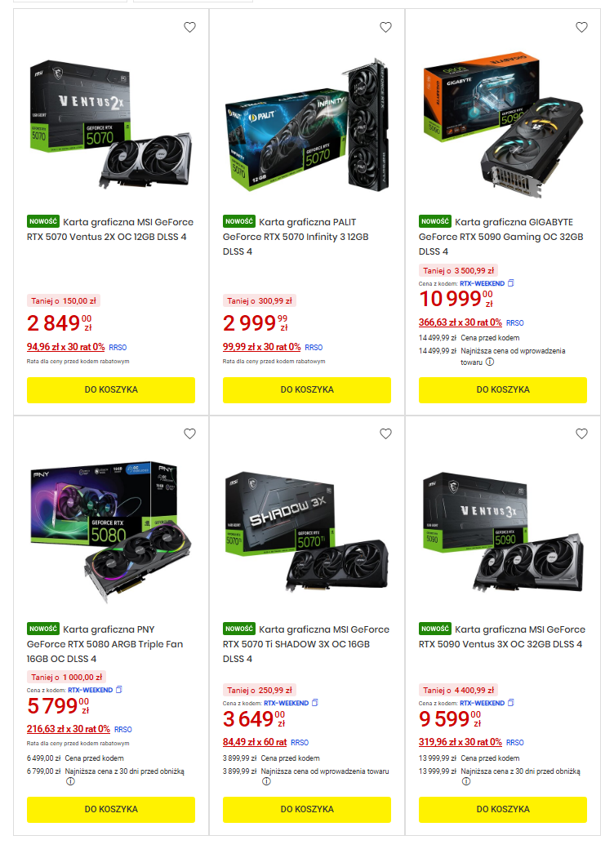614x849 pixels.
Task: Wishlist the MSI RTX 5090 Ventus 3X
Action: pos(581,433)
